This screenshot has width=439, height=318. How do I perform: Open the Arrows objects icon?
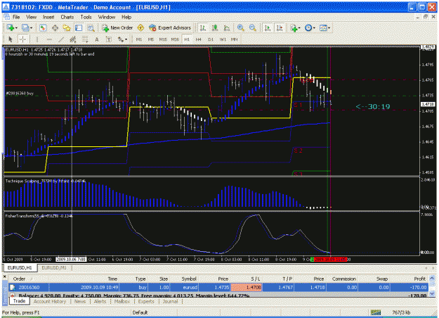[x=120, y=39]
